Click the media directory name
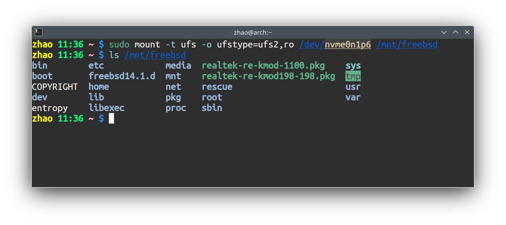Viewport: 506px width, 225px height. pos(178,66)
